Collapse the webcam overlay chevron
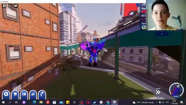This screenshot has height=105, width=186. (162, 34)
